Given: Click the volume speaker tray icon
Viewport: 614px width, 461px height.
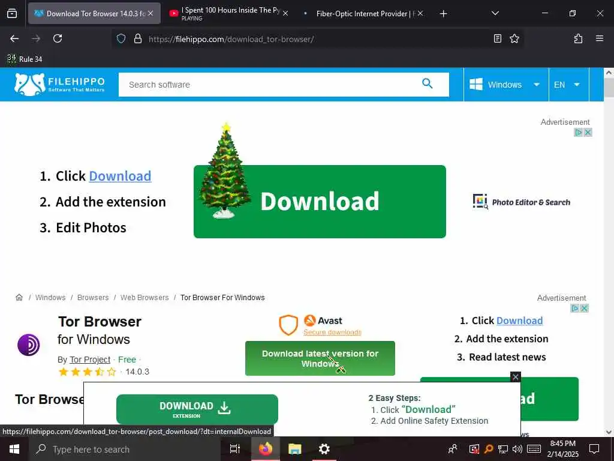Looking at the screenshot, I should [x=517, y=449].
